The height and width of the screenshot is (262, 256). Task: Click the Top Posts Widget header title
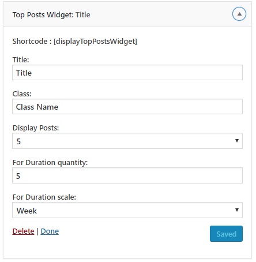(51, 15)
